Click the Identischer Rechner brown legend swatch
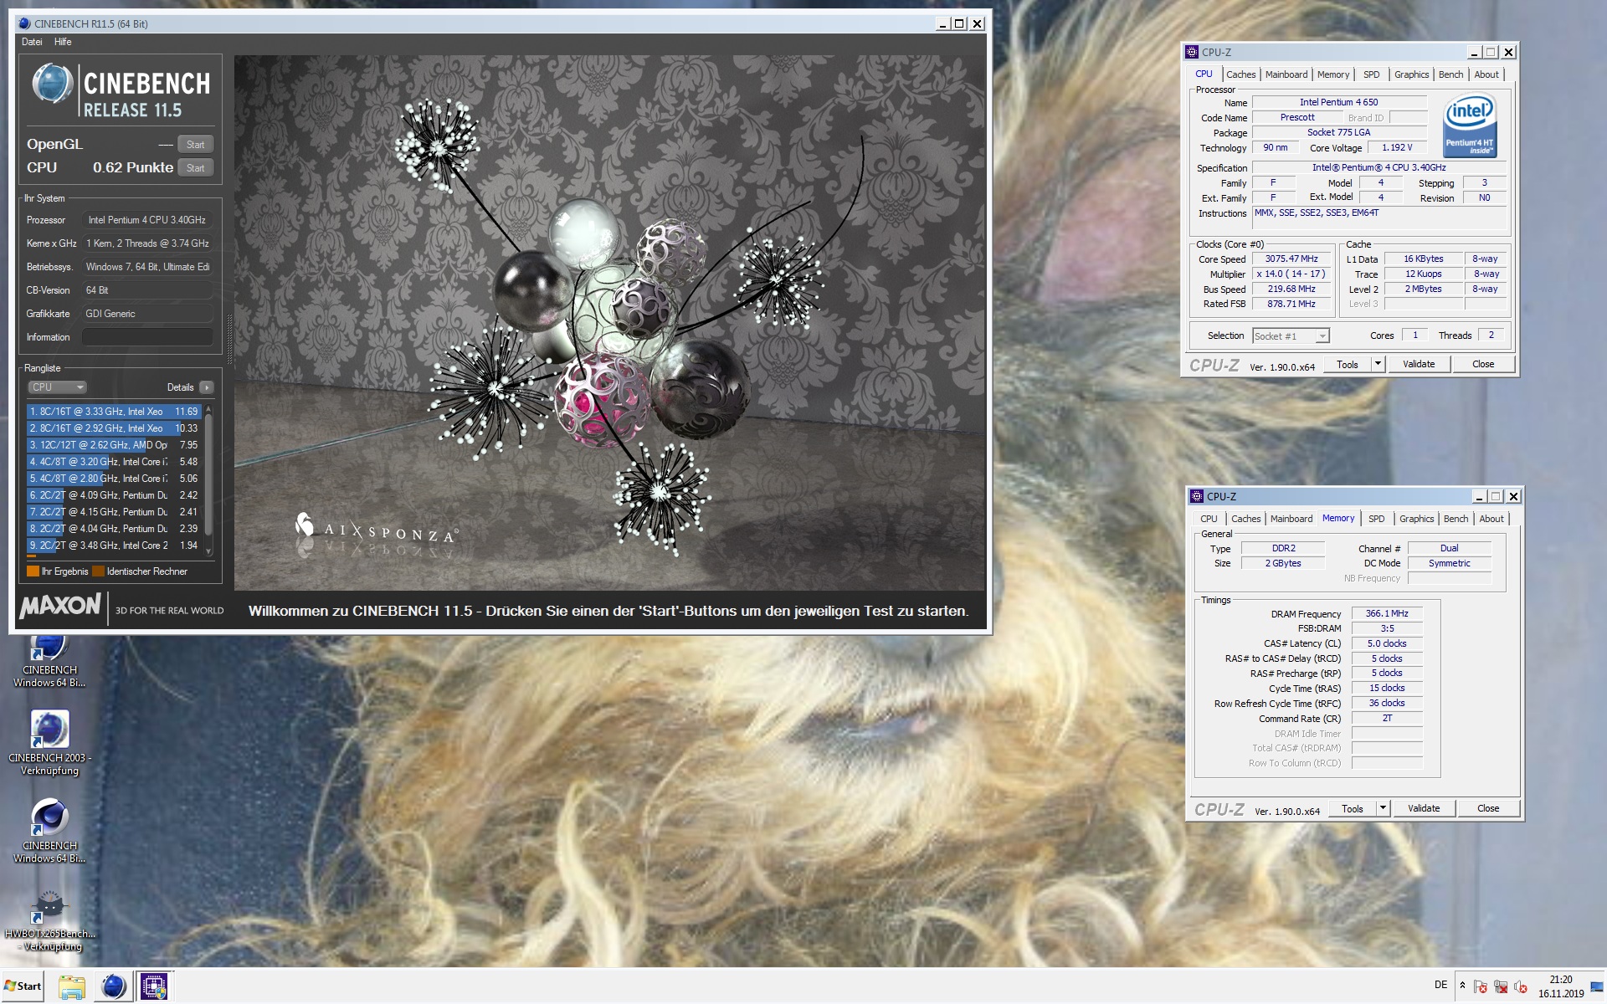The width and height of the screenshot is (1607, 1004). click(x=98, y=571)
